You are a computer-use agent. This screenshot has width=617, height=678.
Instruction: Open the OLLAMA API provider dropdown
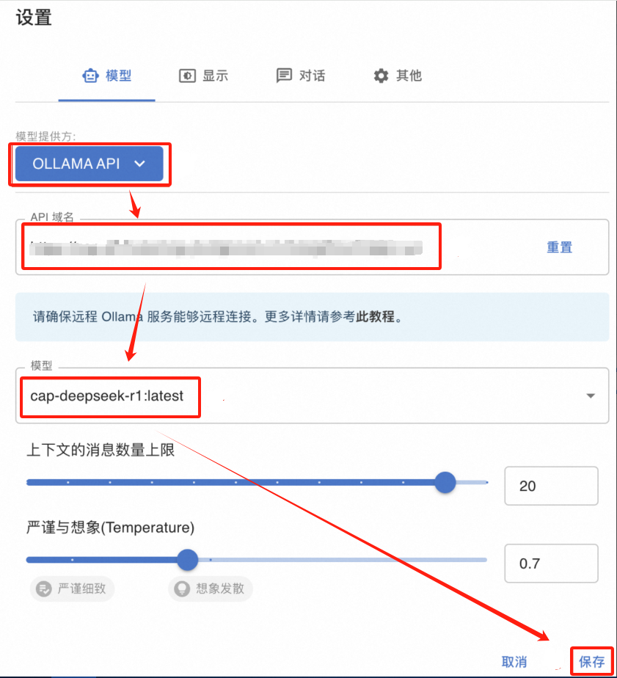[89, 164]
